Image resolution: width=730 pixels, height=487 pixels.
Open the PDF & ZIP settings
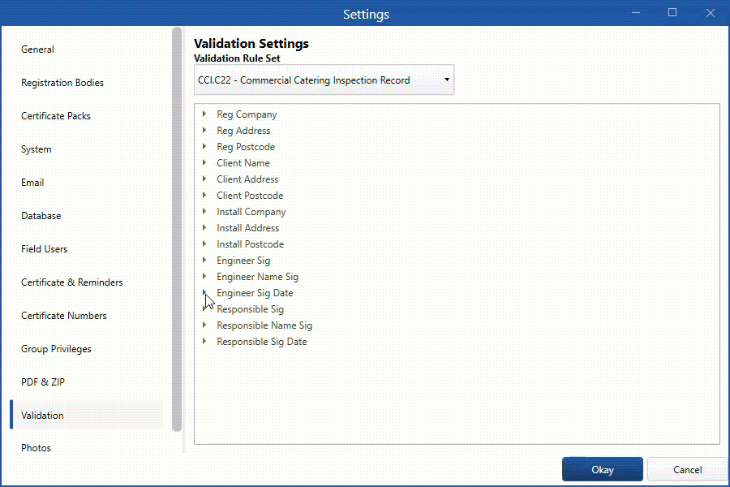tap(42, 381)
